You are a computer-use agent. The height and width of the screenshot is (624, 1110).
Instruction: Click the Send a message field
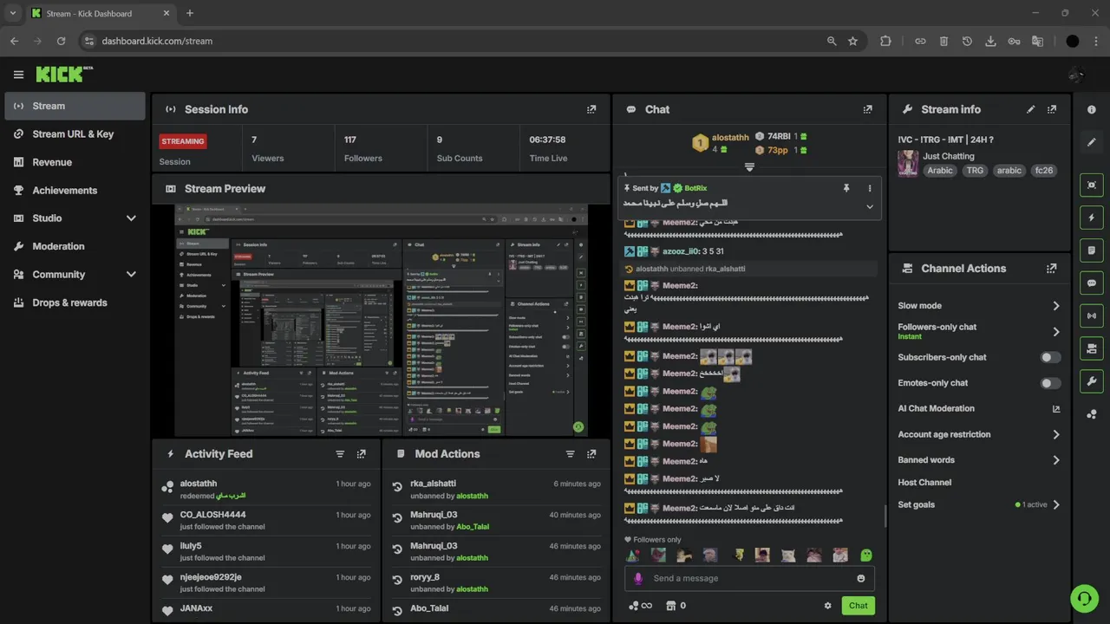click(748, 578)
